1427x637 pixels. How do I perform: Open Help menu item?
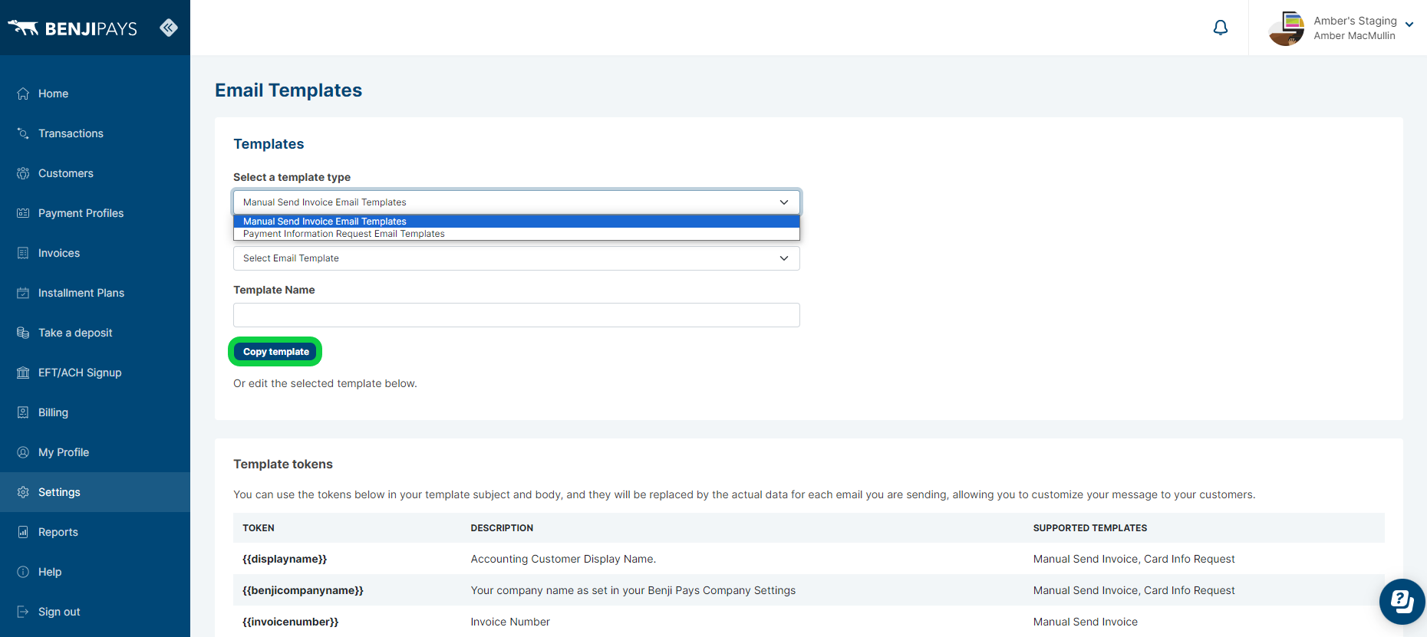point(95,572)
